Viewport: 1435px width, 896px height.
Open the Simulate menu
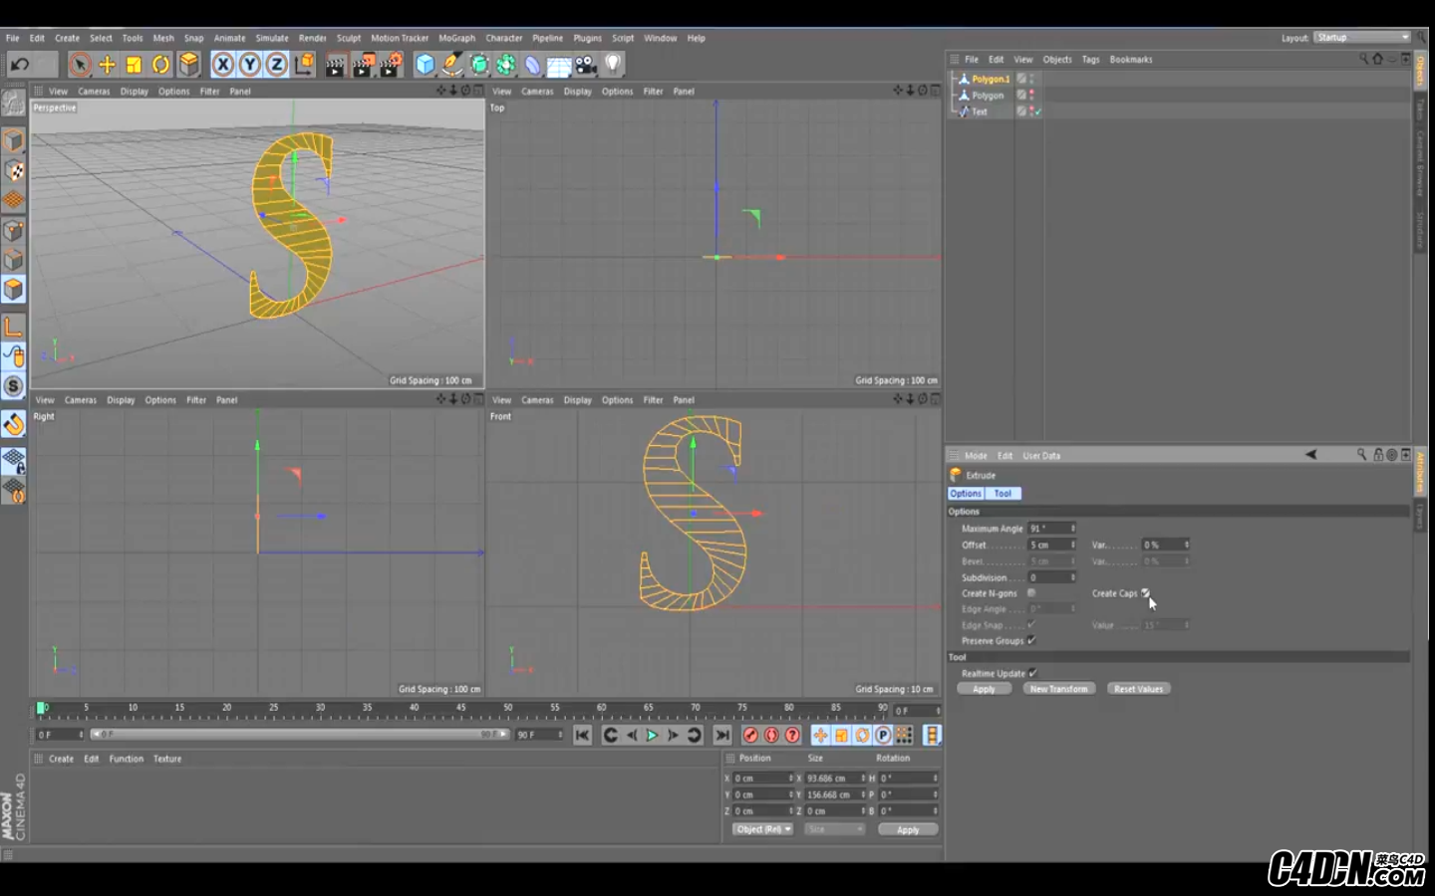pos(272,38)
